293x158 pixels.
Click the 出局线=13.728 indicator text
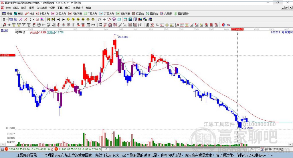[x=55, y=33]
